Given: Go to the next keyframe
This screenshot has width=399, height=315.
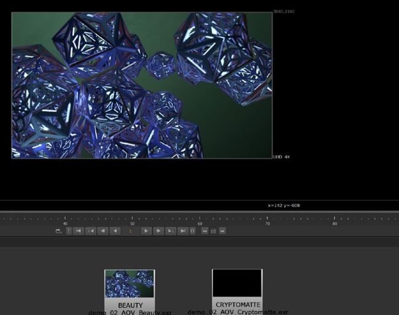Looking at the screenshot, I should (x=171, y=231).
